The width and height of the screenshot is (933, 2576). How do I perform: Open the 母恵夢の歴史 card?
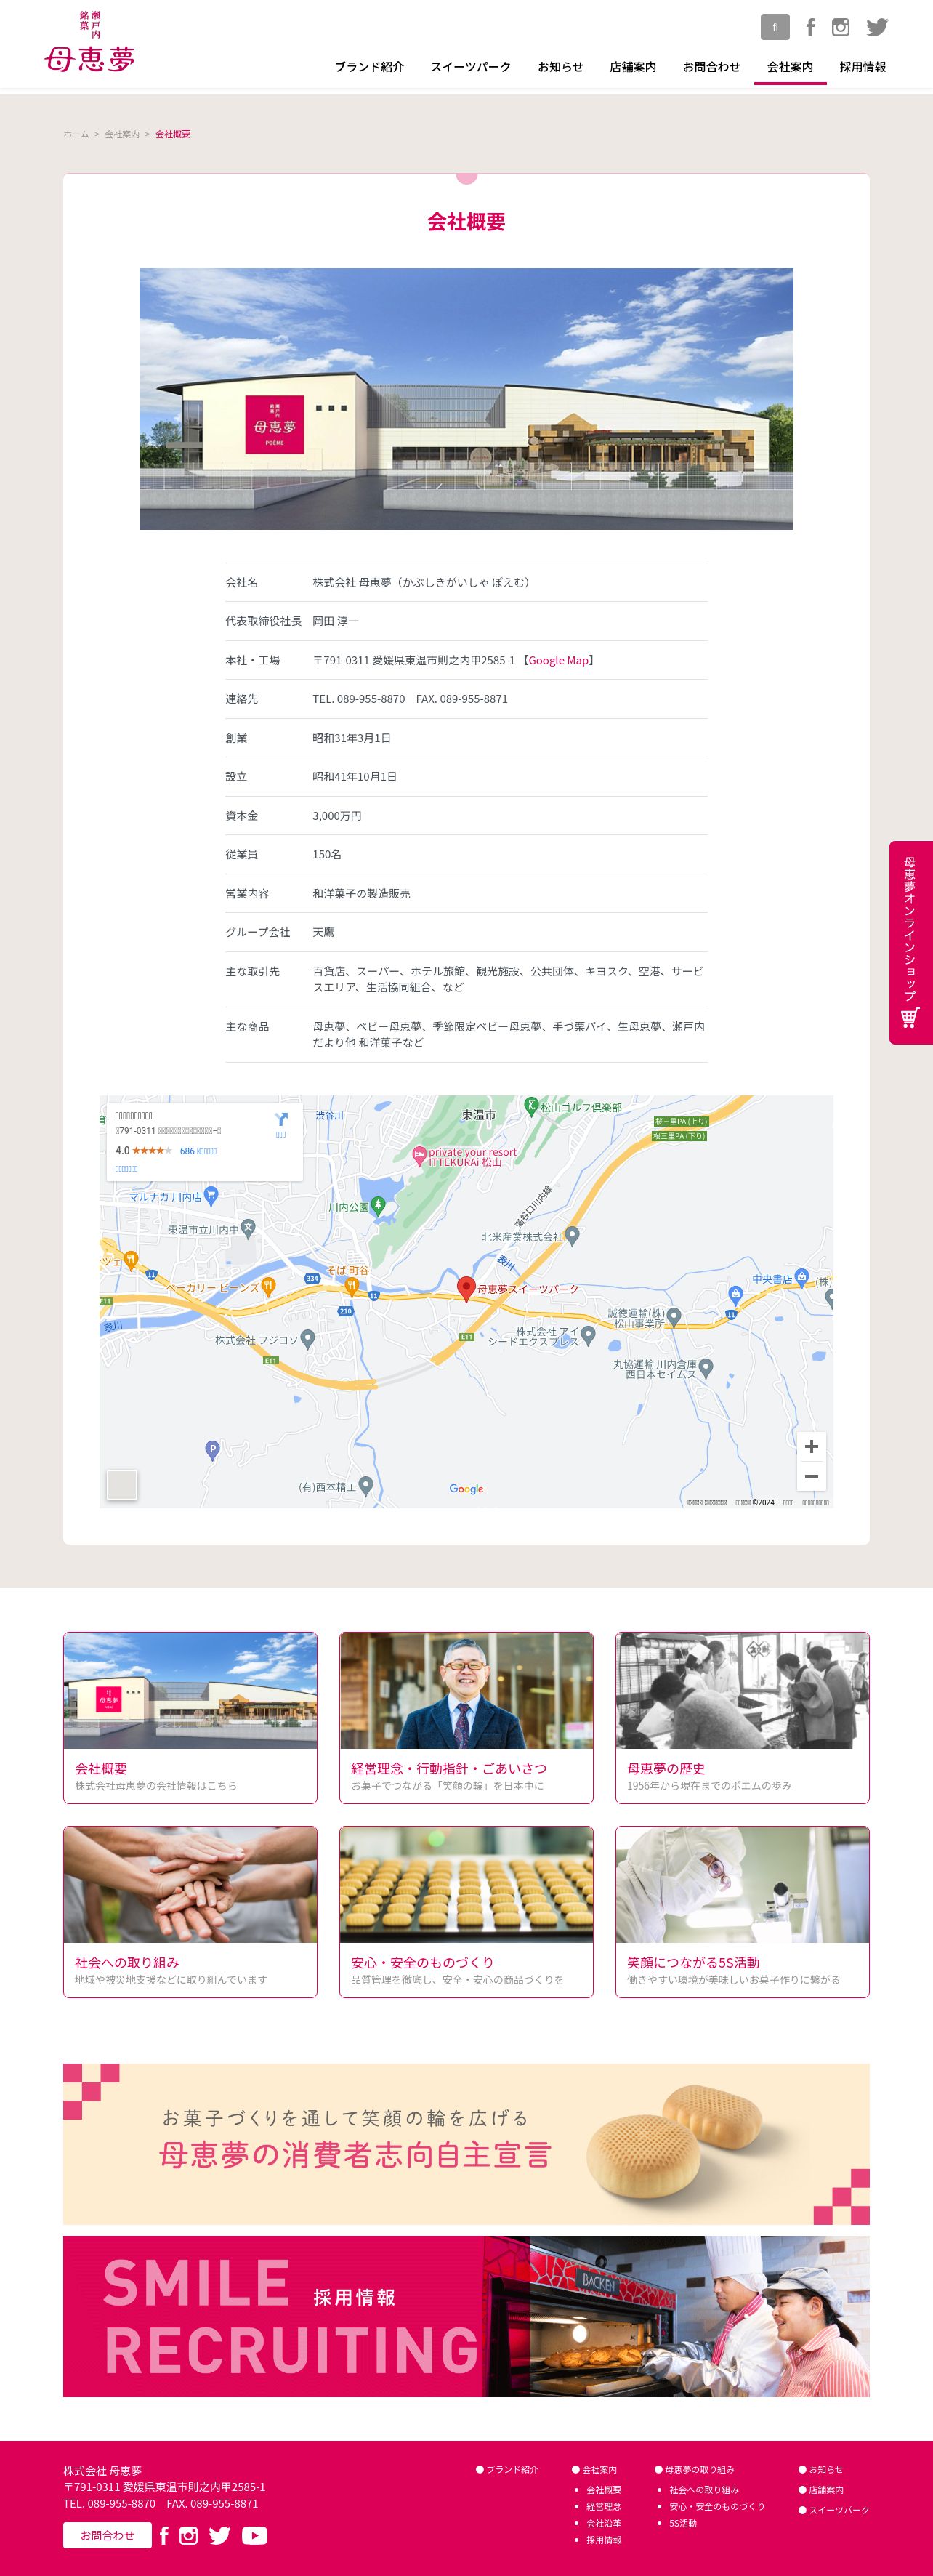point(742,1717)
